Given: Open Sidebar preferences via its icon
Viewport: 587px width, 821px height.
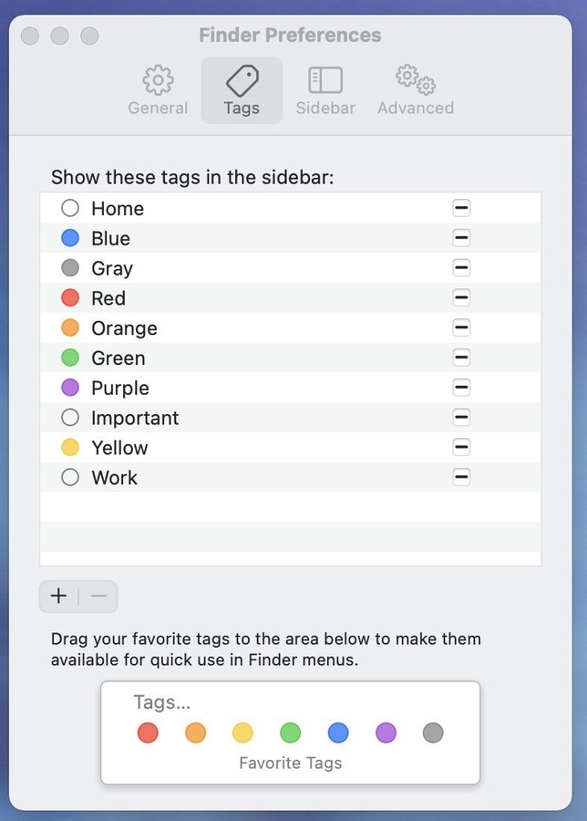Looking at the screenshot, I should click(324, 80).
